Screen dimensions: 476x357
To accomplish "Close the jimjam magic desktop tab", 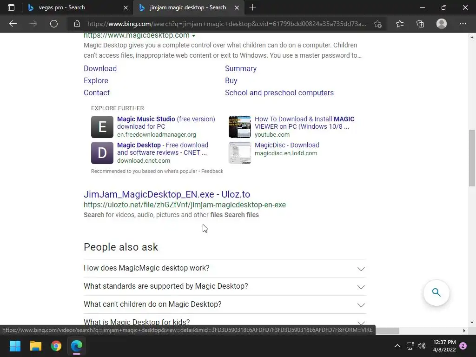I will tap(237, 7).
